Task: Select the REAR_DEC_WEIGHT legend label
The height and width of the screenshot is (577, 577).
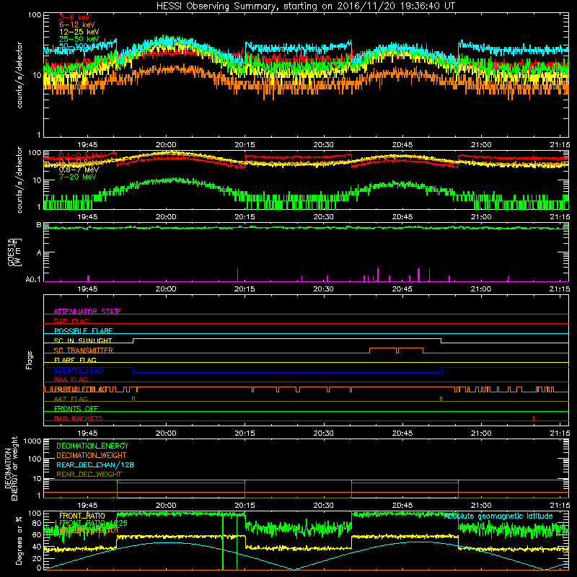Action: click(89, 475)
